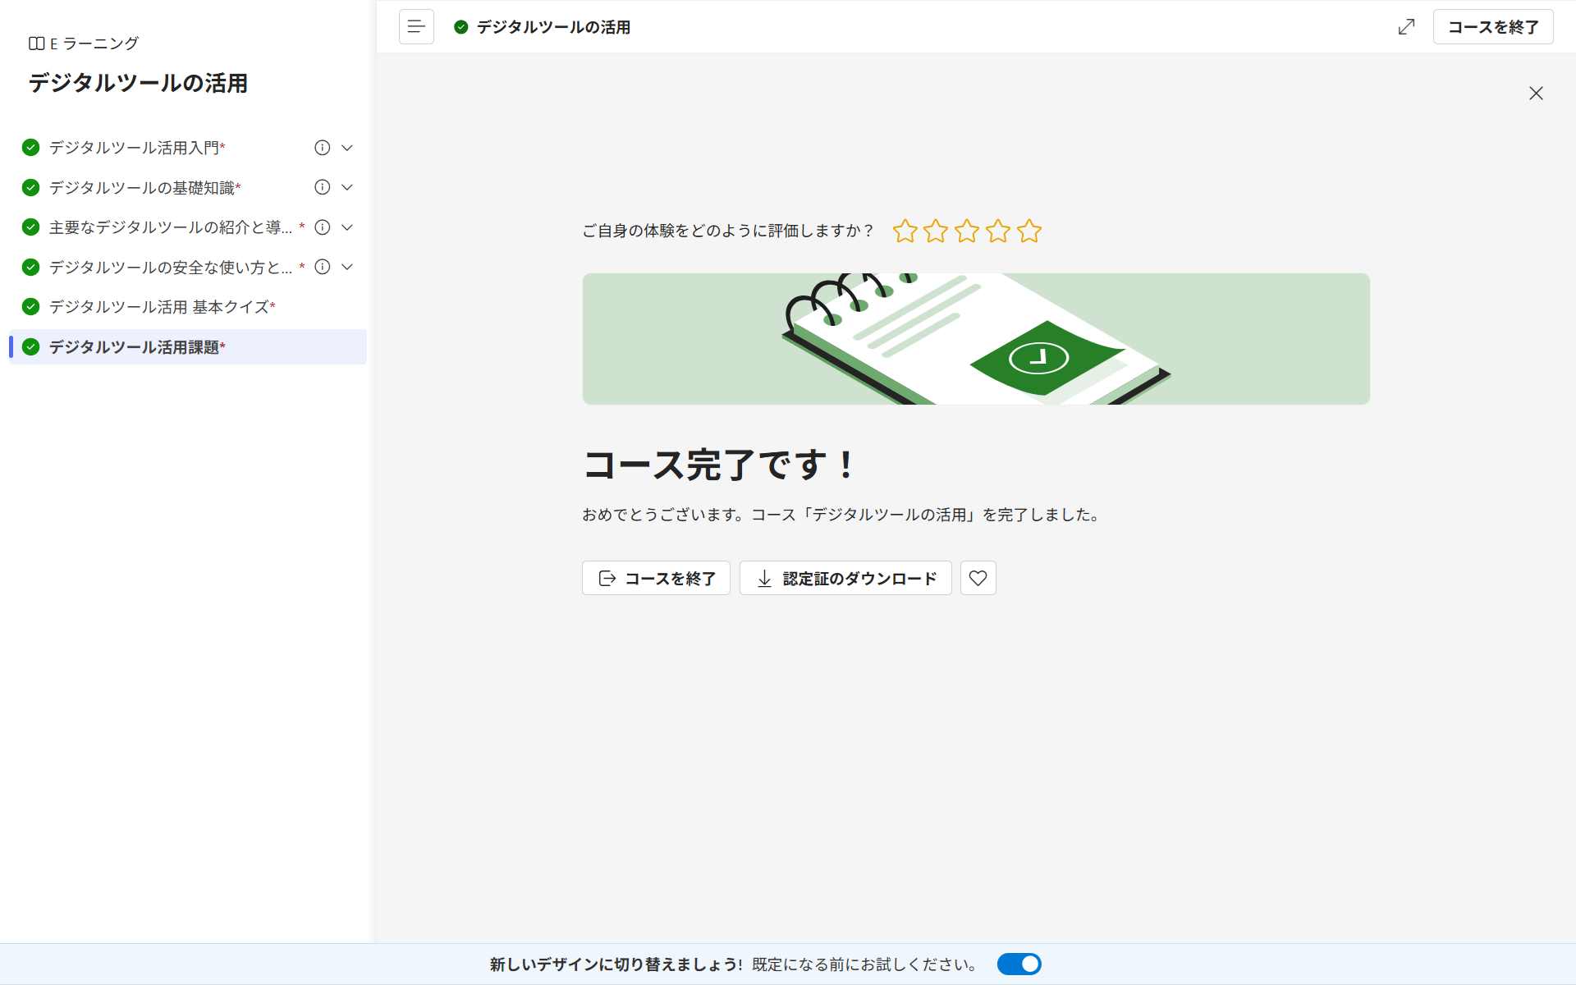Click header title デジタルツールの活用
Image resolution: width=1576 pixels, height=985 pixels.
coord(553,27)
